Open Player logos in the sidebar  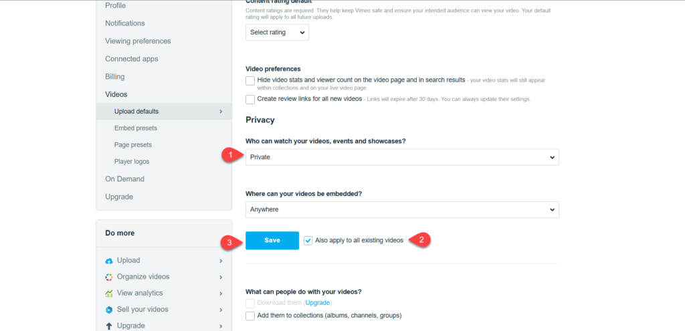[132, 161]
